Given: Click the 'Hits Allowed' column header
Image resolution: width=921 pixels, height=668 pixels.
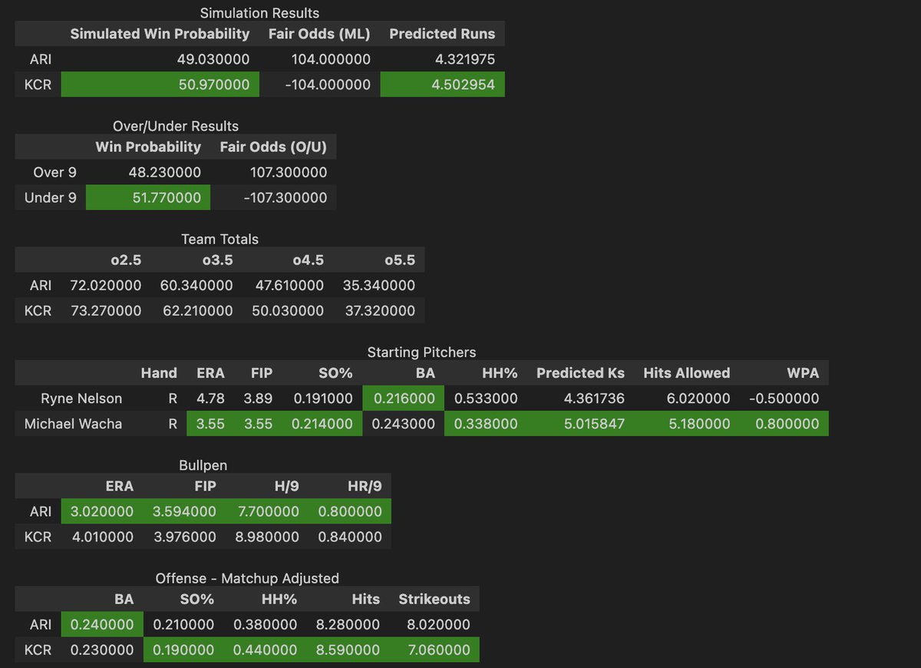Looking at the screenshot, I should tap(687, 372).
